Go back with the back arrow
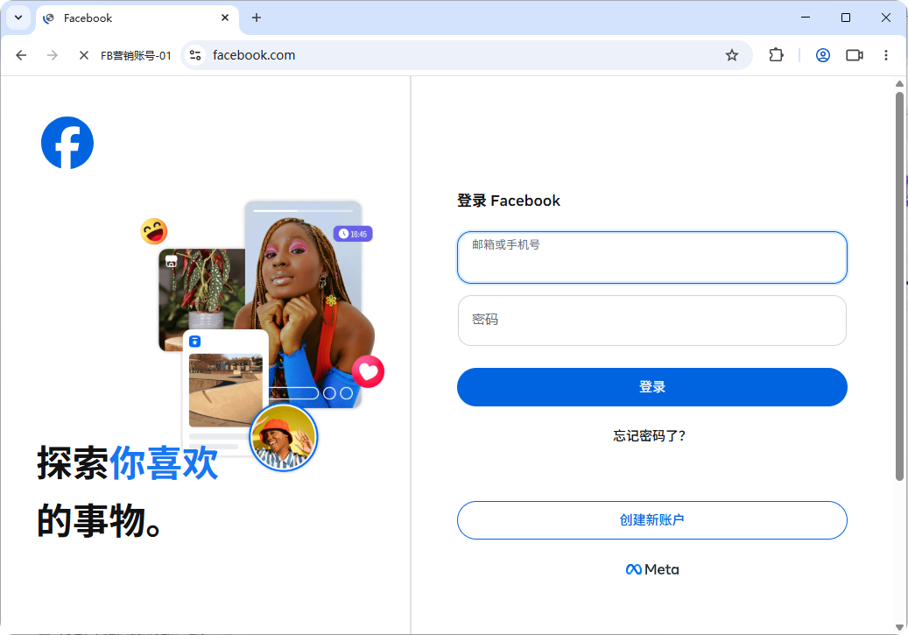Image resolution: width=908 pixels, height=635 pixels. [x=21, y=55]
